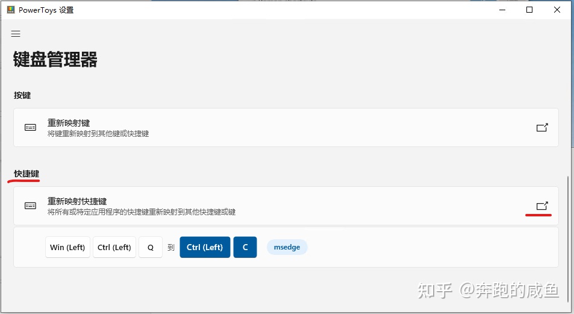
Task: Click the keyboard icon beside 重新映射键
Action: pos(30,128)
